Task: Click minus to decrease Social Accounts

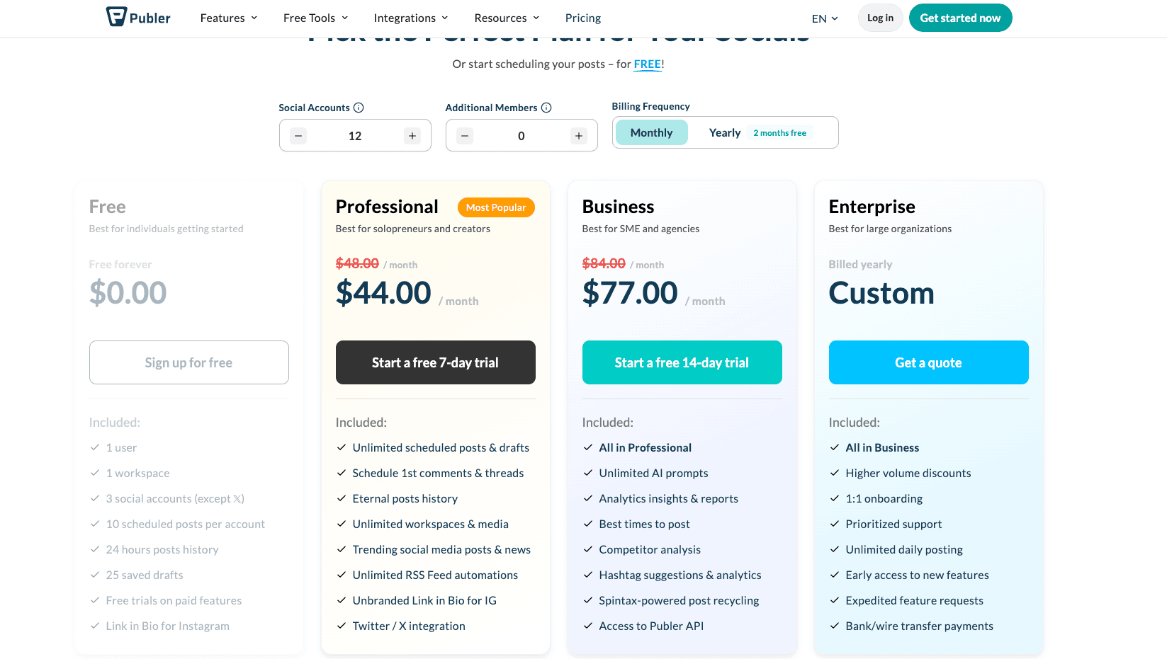Action: coord(298,135)
